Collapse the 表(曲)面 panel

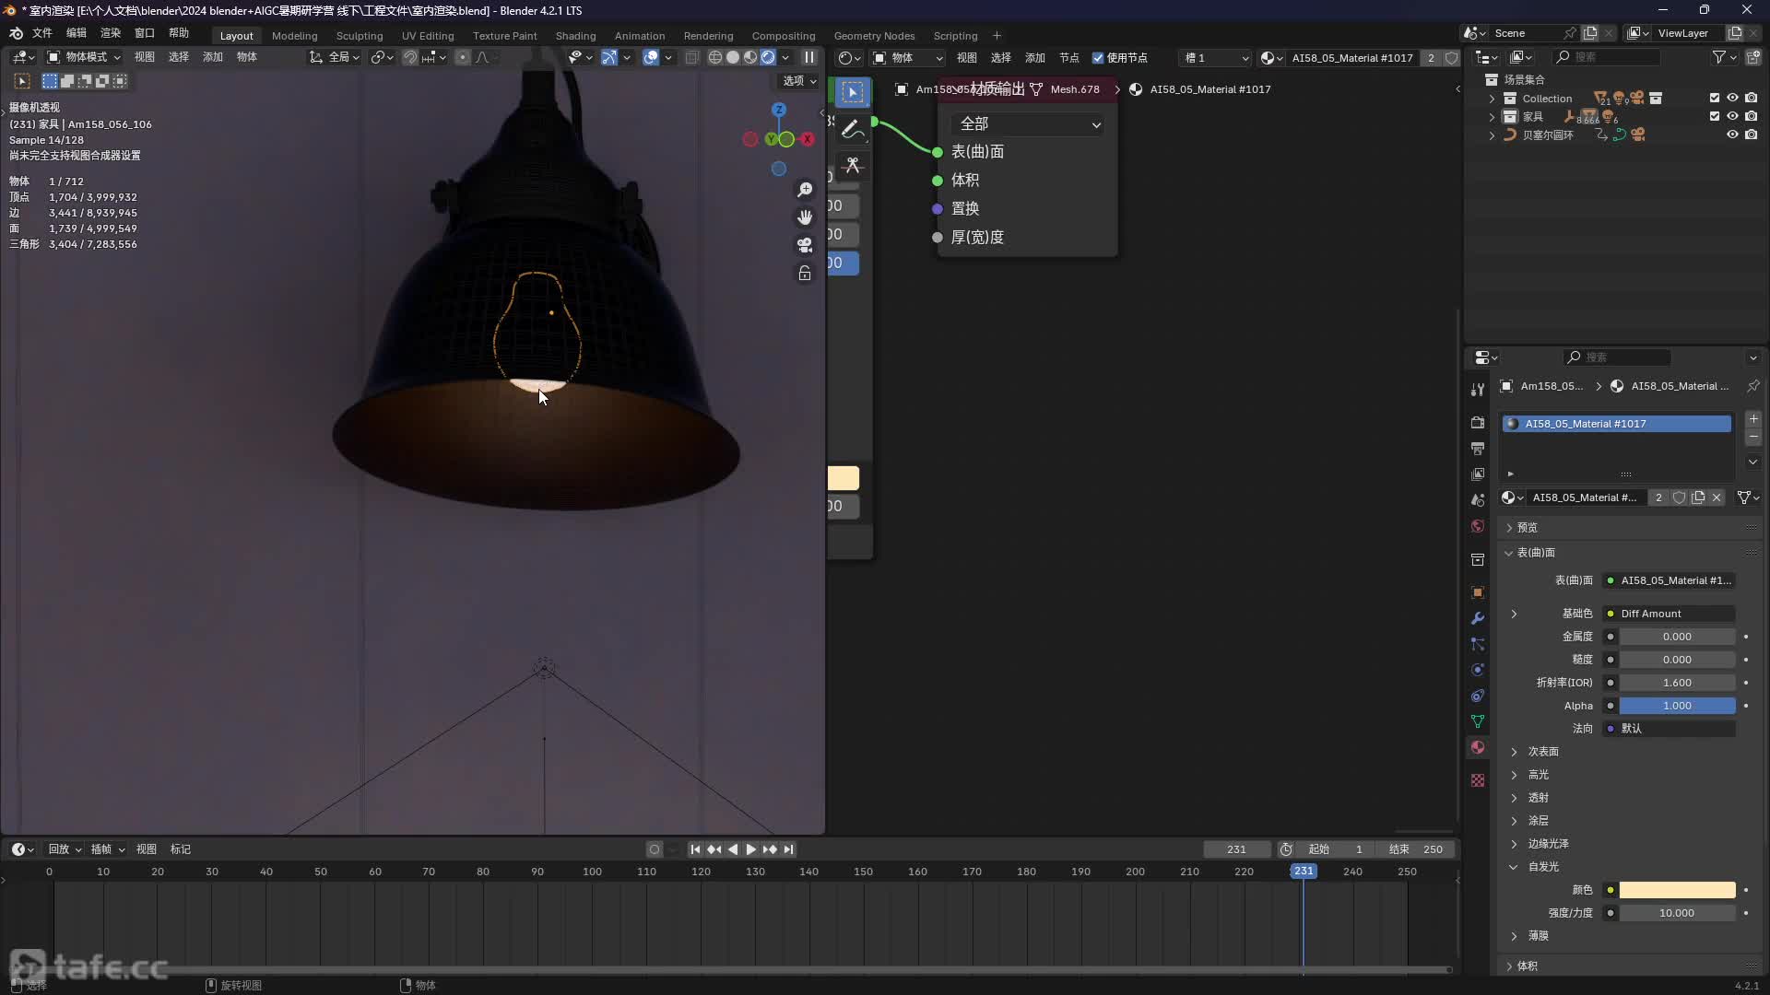pyautogui.click(x=1535, y=553)
